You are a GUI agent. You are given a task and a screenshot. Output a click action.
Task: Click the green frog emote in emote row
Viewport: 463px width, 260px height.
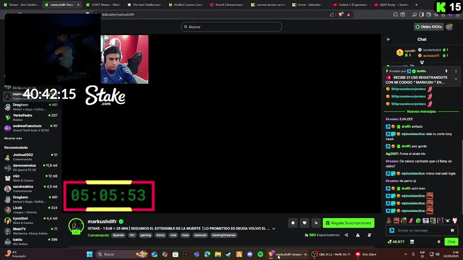coord(419,220)
